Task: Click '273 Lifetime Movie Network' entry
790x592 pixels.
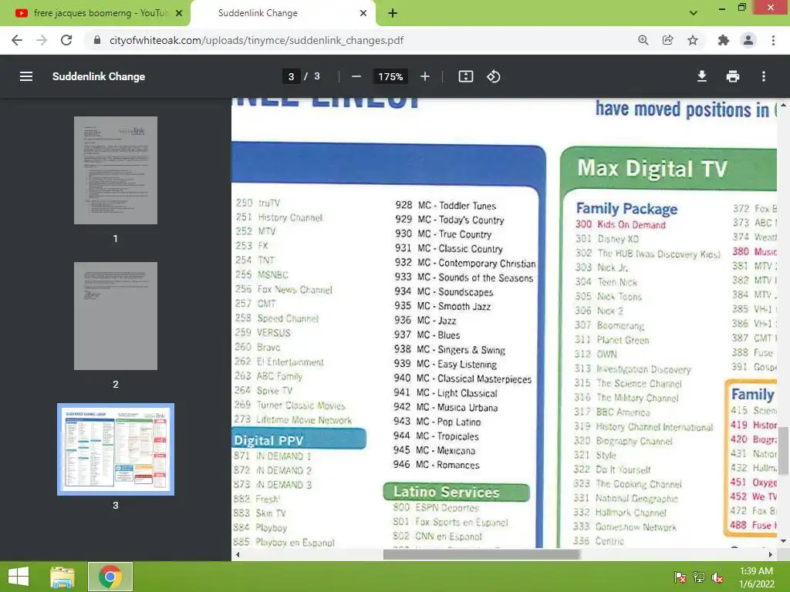Action: click(x=292, y=419)
